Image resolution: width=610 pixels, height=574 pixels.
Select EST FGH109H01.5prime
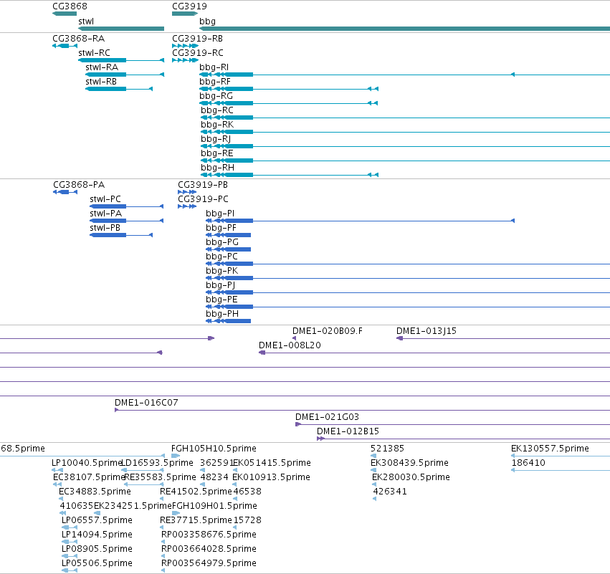(x=214, y=507)
